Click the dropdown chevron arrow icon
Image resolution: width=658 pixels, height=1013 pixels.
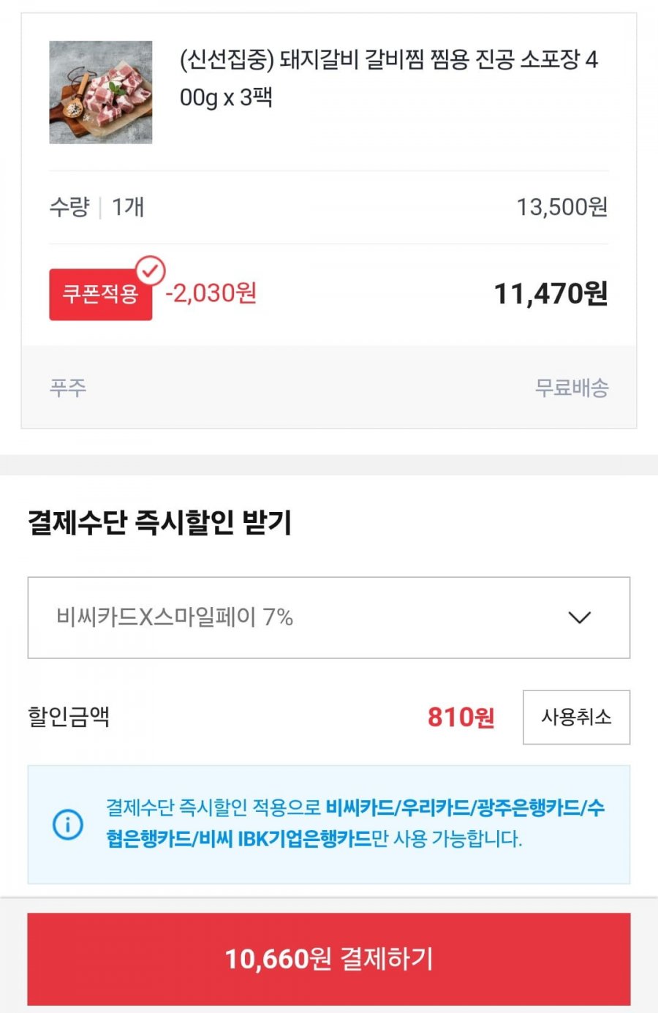pos(579,618)
